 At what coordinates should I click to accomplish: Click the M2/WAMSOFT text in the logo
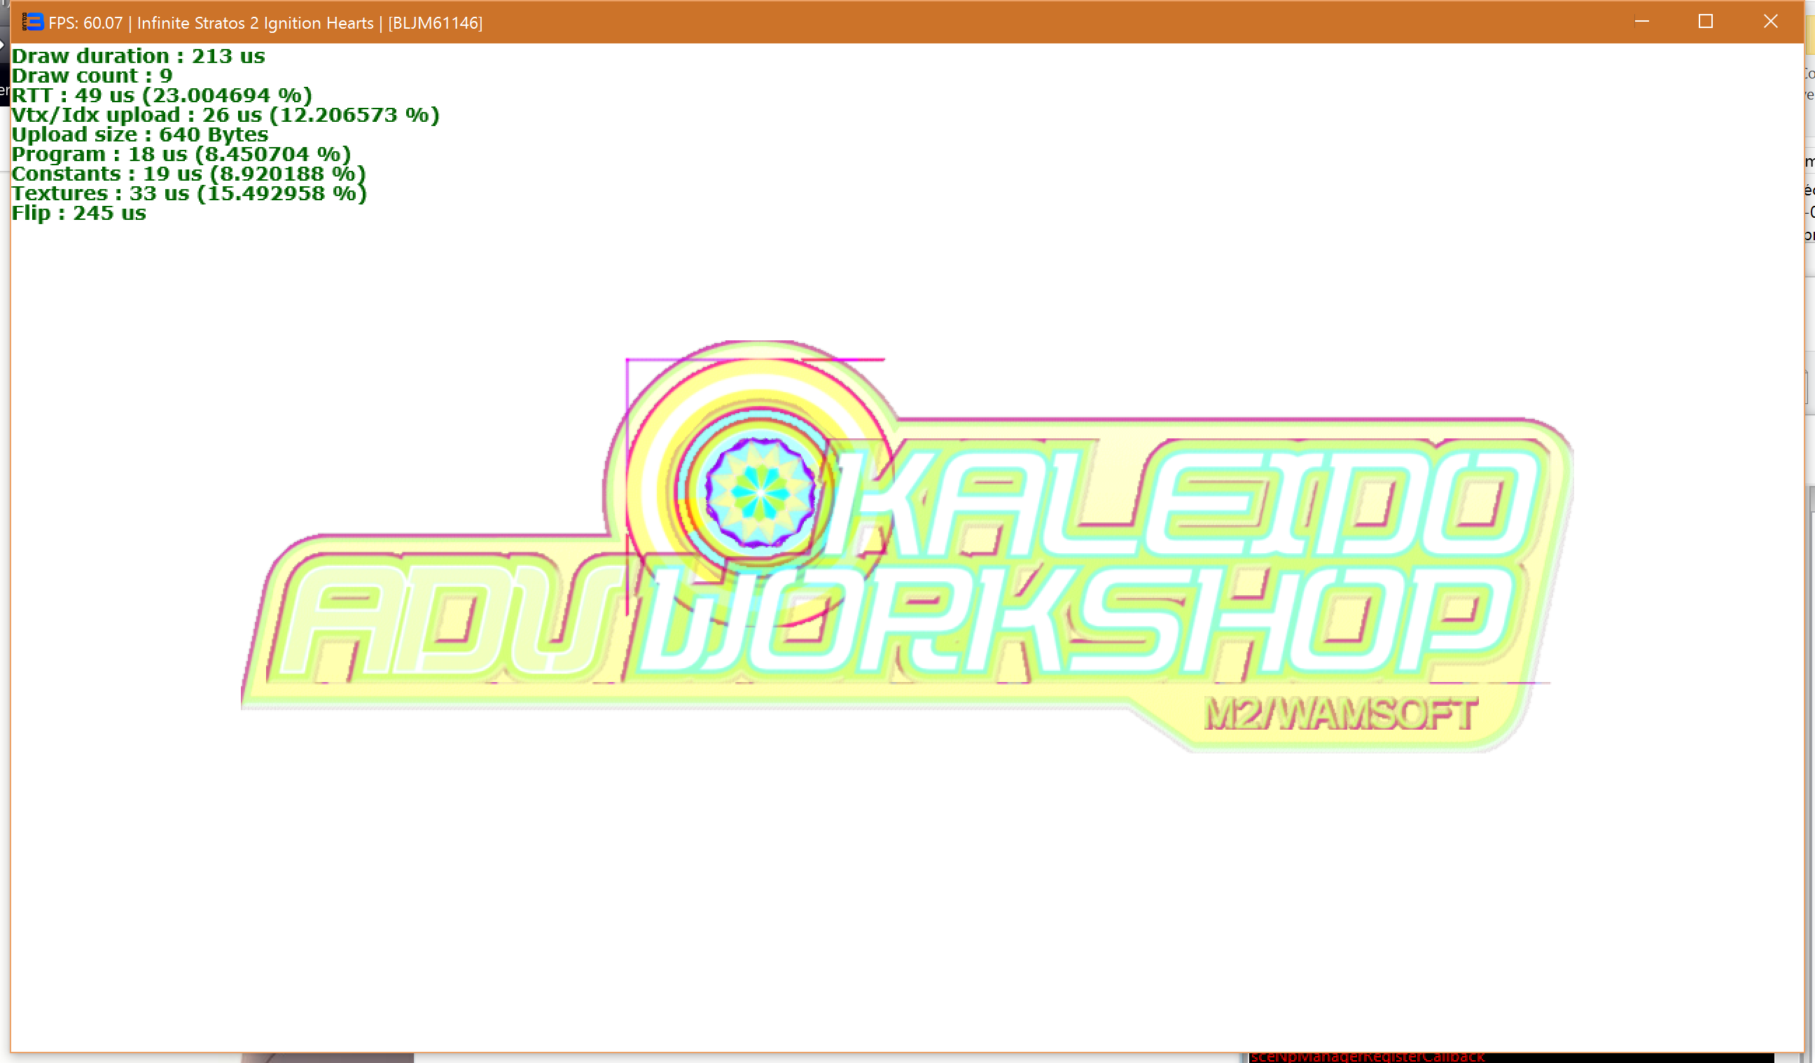coord(1341,714)
